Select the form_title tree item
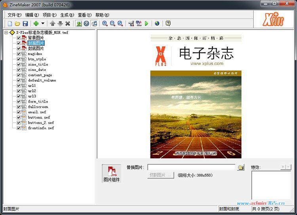 pyautogui.click(x=38, y=101)
